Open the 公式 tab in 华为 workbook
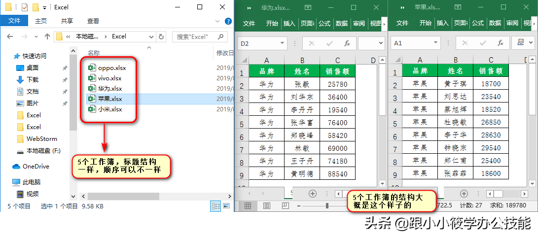Screen dimensions: 538x237 (x=324, y=23)
